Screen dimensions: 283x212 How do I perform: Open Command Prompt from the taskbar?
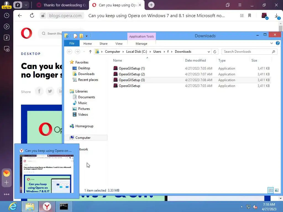(64, 206)
